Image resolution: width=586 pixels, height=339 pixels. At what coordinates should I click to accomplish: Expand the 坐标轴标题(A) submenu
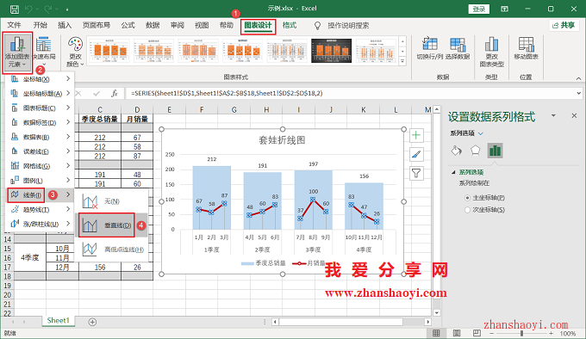point(40,94)
